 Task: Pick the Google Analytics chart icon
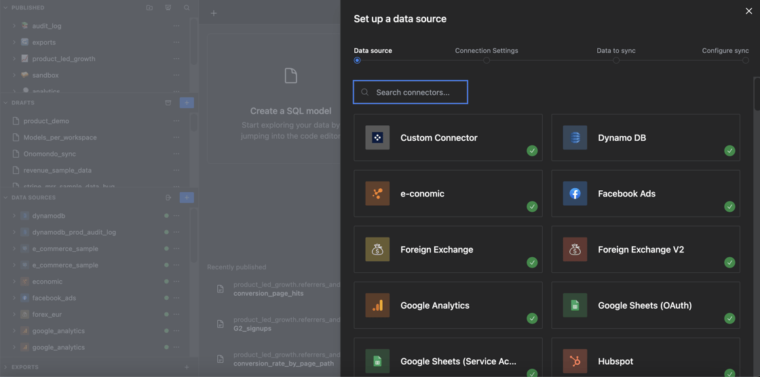(x=377, y=305)
